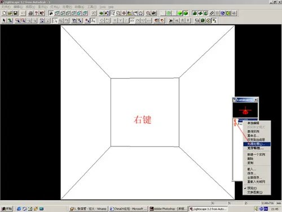This screenshot has width=282, height=212.
Task: Open file using the folder icon
Action: coord(10,13)
